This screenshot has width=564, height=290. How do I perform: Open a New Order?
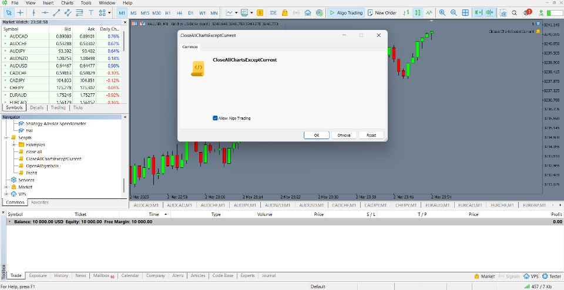click(x=382, y=12)
